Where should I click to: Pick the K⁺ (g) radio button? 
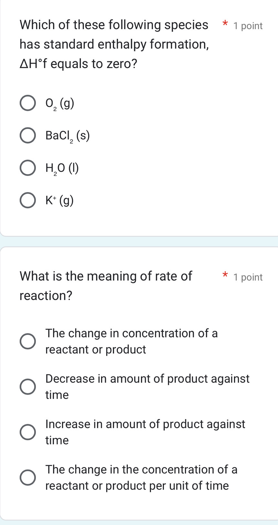point(28,201)
